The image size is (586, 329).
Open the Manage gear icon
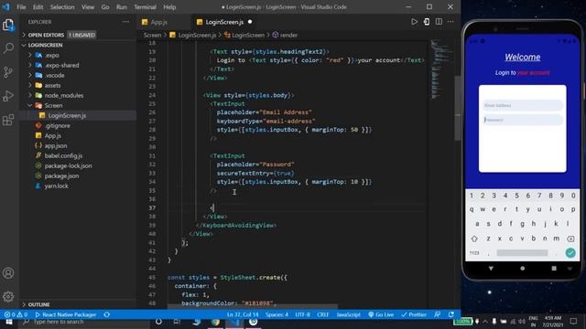pyautogui.click(x=8, y=296)
